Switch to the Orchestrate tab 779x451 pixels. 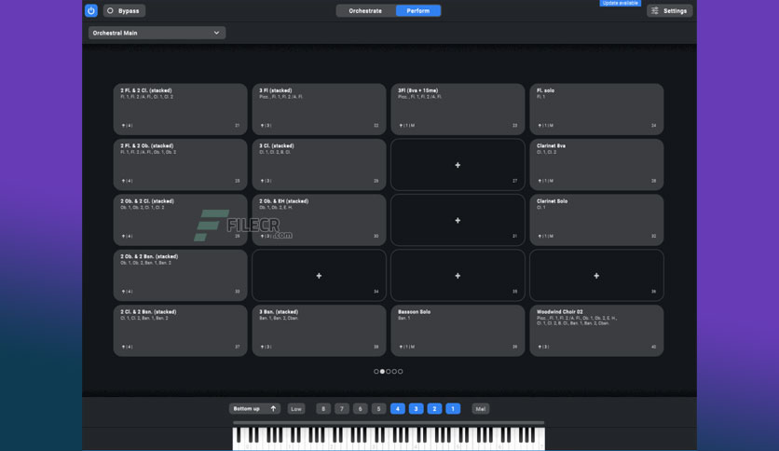click(x=365, y=10)
